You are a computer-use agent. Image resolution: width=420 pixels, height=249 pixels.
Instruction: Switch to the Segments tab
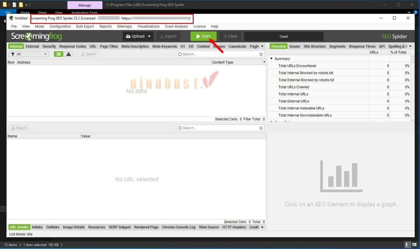click(337, 46)
